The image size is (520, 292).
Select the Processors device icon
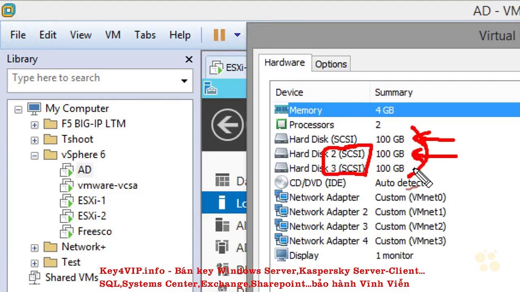281,124
